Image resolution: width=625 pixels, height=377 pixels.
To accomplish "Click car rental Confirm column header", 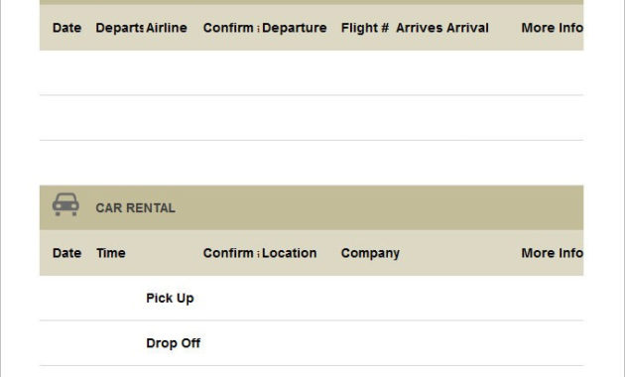I will pos(231,253).
